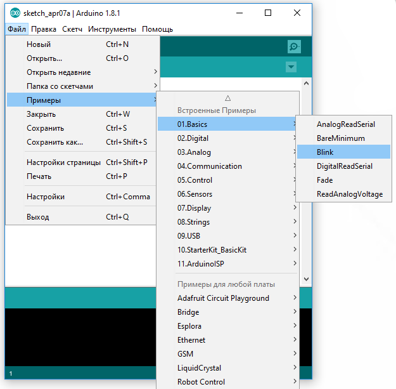This screenshot has height=389, width=396.
Task: Expand Открыть недавние submenu
Action: tap(81, 72)
